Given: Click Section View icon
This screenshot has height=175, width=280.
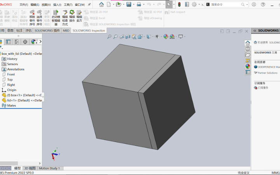Looking at the screenshot, I should (128, 37).
